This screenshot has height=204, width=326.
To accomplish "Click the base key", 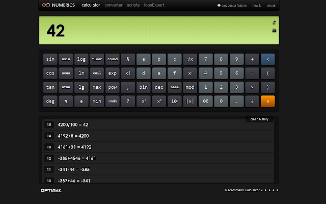I will coord(175,87).
